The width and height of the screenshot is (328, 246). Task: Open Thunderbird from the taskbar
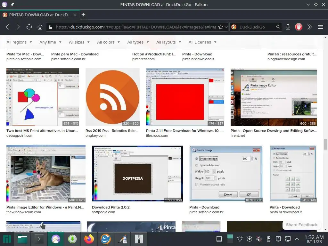pos(106,239)
